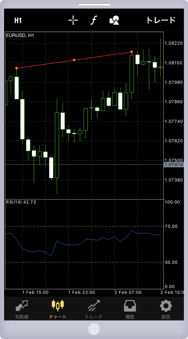
Task: Select the trendline's left anchor point
Action: pos(17,68)
